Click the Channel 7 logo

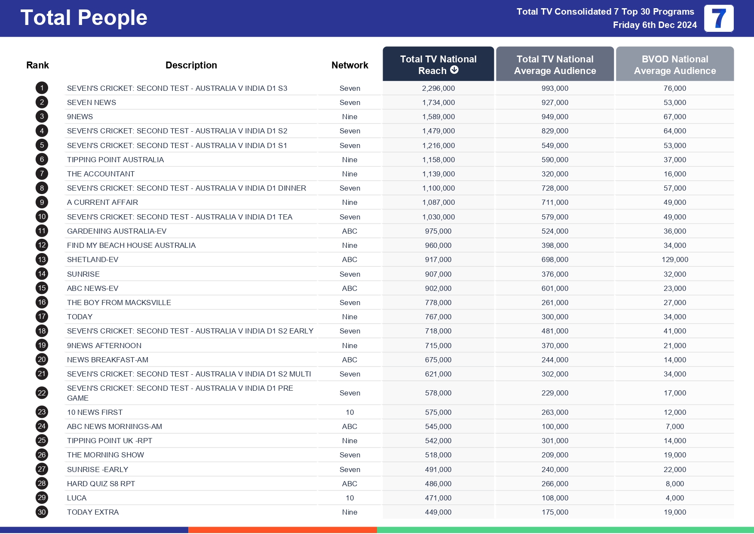718,19
